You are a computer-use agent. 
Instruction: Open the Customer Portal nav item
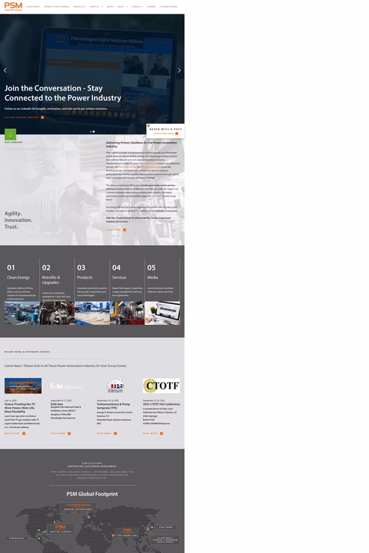[168, 7]
